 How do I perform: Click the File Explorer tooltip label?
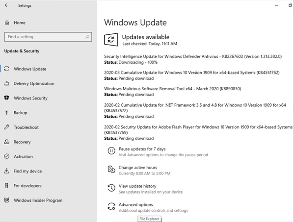pos(149,219)
